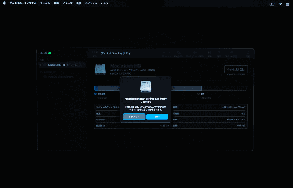Open the 表示 menu in the menu bar
The width and height of the screenshot is (293, 188).
79,3
